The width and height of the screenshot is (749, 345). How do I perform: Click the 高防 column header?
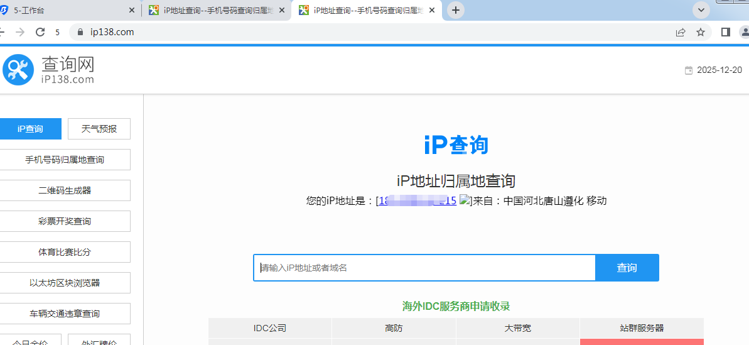394,328
